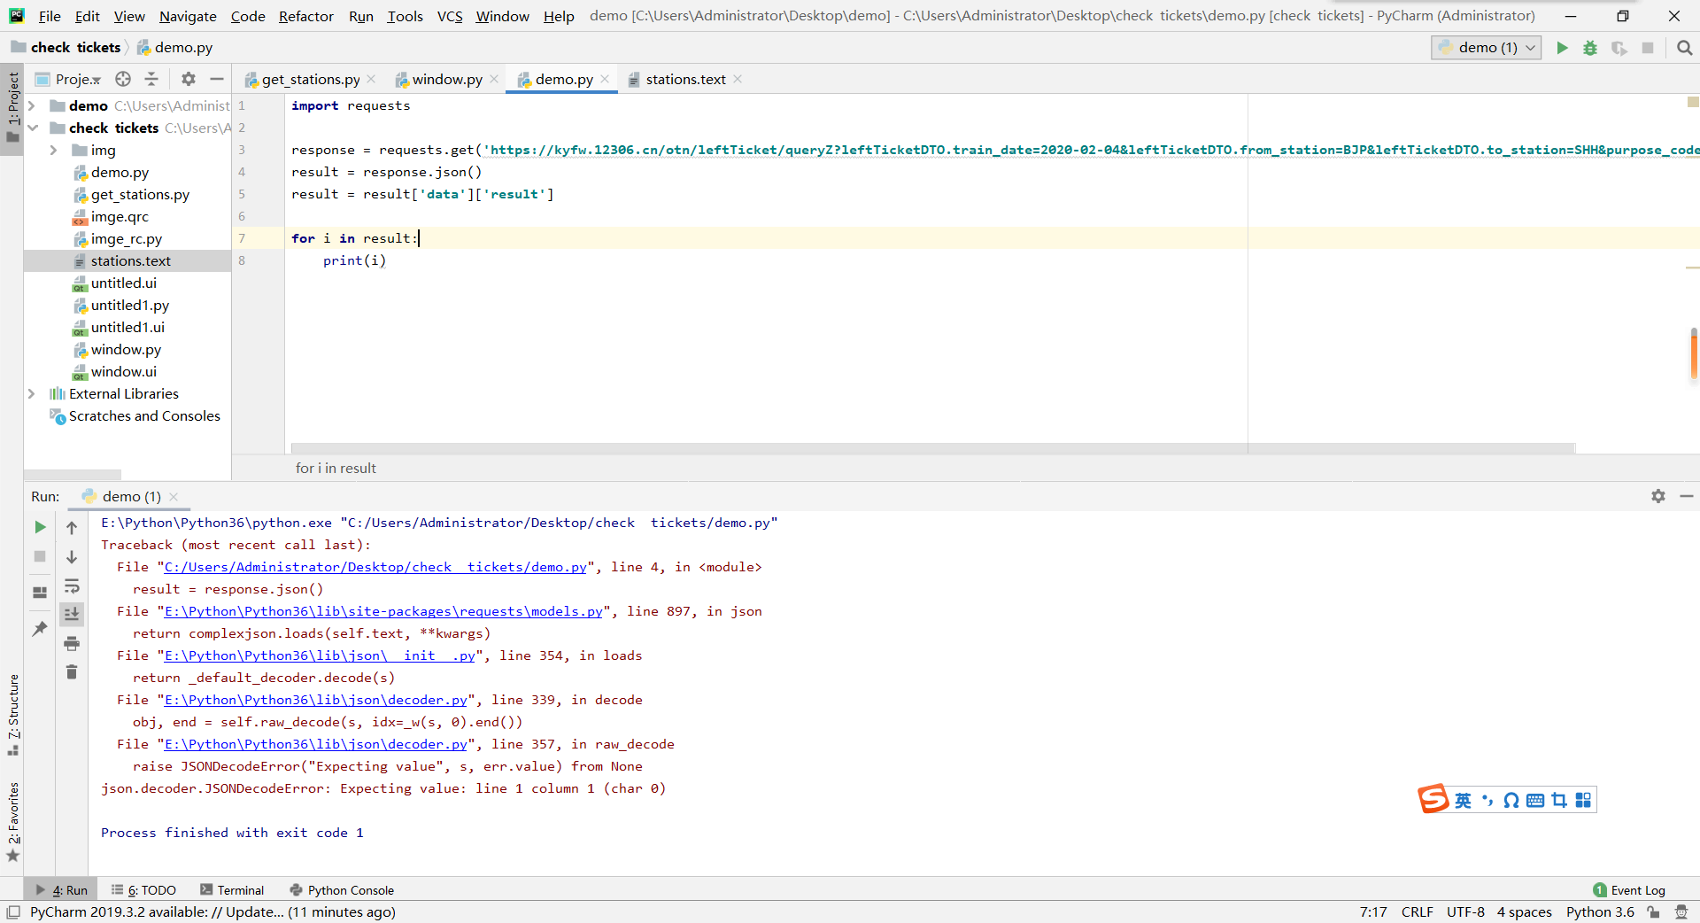The height and width of the screenshot is (923, 1700).
Task: Hide the Project panel
Action: (217, 79)
